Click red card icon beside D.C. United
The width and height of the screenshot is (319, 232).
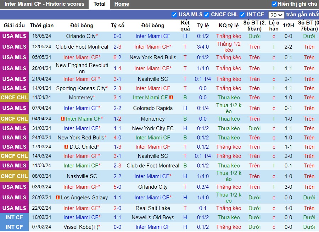(66, 147)
